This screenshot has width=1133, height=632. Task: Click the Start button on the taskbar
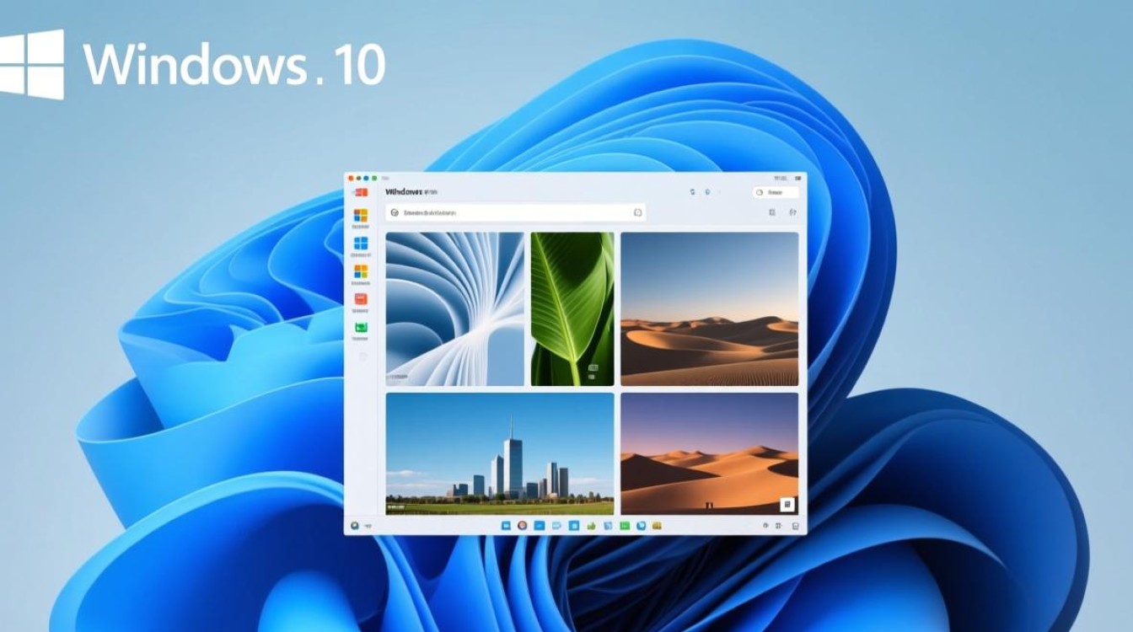(x=505, y=524)
